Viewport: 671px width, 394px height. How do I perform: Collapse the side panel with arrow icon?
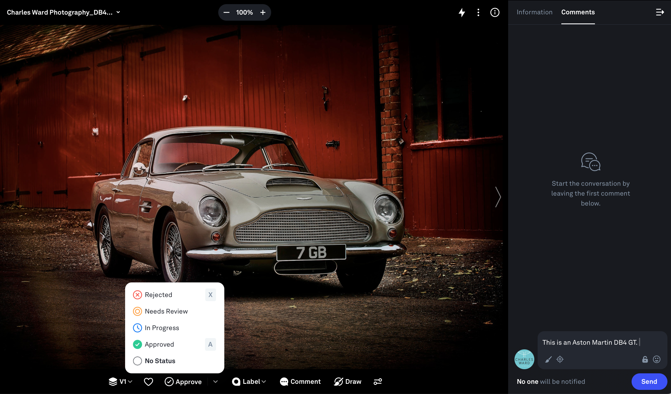tap(660, 12)
